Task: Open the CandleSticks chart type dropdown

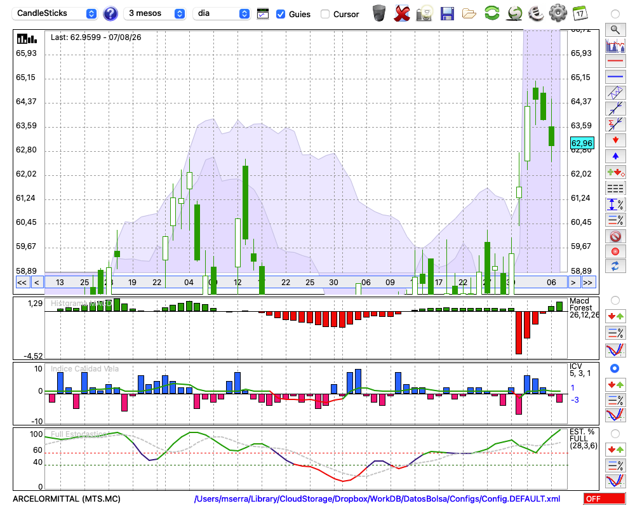Action: pos(55,13)
